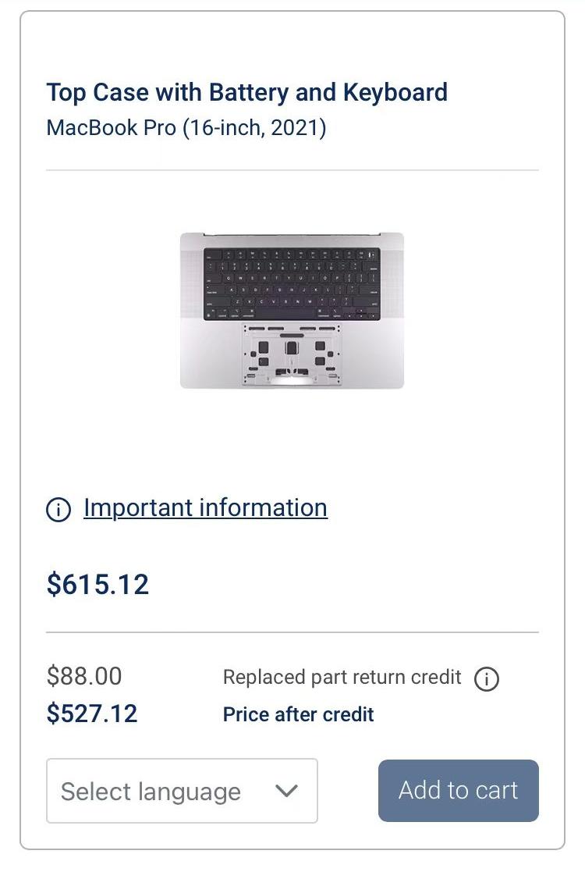585x879 pixels.
Task: Click the Select language combo box
Action: (182, 791)
